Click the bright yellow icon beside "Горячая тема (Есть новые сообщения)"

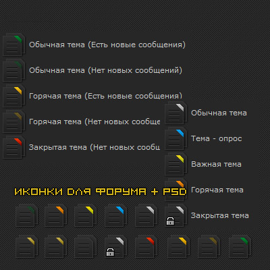(13, 96)
